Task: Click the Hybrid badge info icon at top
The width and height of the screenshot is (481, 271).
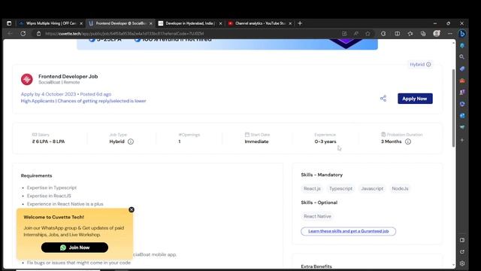Action: (x=428, y=65)
